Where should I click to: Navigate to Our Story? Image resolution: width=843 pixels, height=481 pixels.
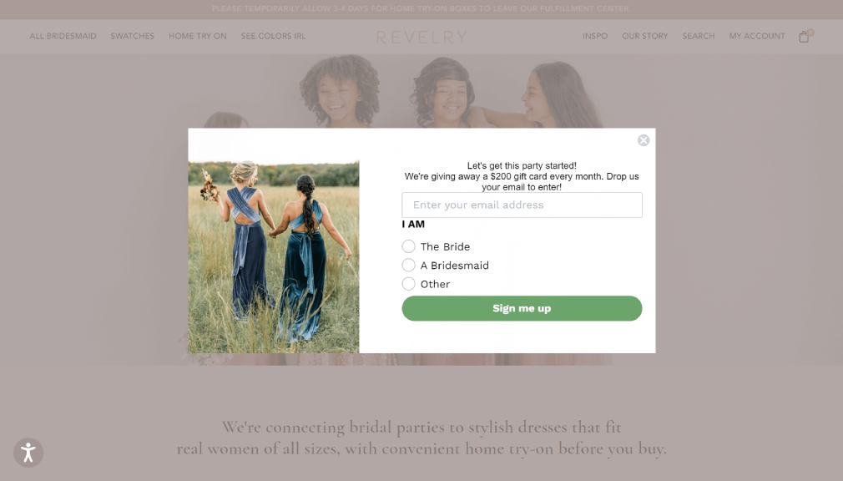tap(644, 37)
